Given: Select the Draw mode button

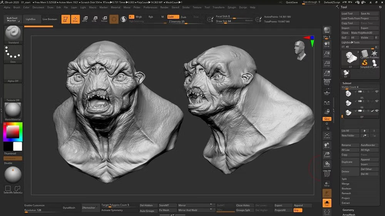Looking at the screenshot, I should pos(75,19).
